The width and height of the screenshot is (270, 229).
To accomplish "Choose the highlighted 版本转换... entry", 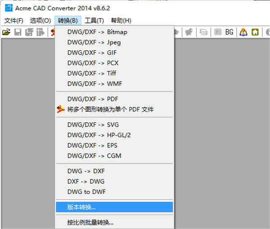I will pyautogui.click(x=114, y=207).
